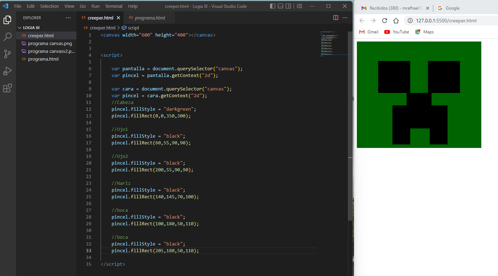Click creeper.html in the breadcrumb
The image size is (498, 276).
click(102, 28)
